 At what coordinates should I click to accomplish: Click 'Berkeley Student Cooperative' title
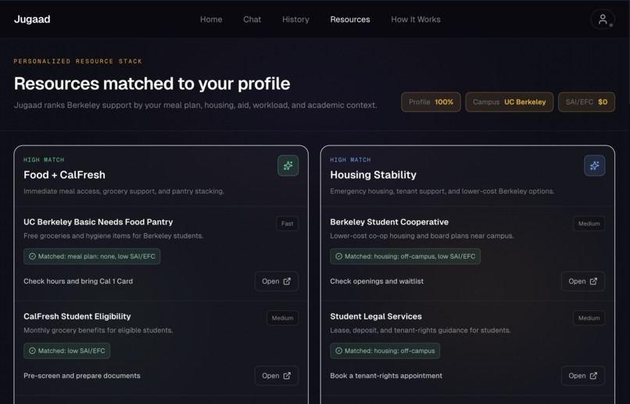(389, 222)
